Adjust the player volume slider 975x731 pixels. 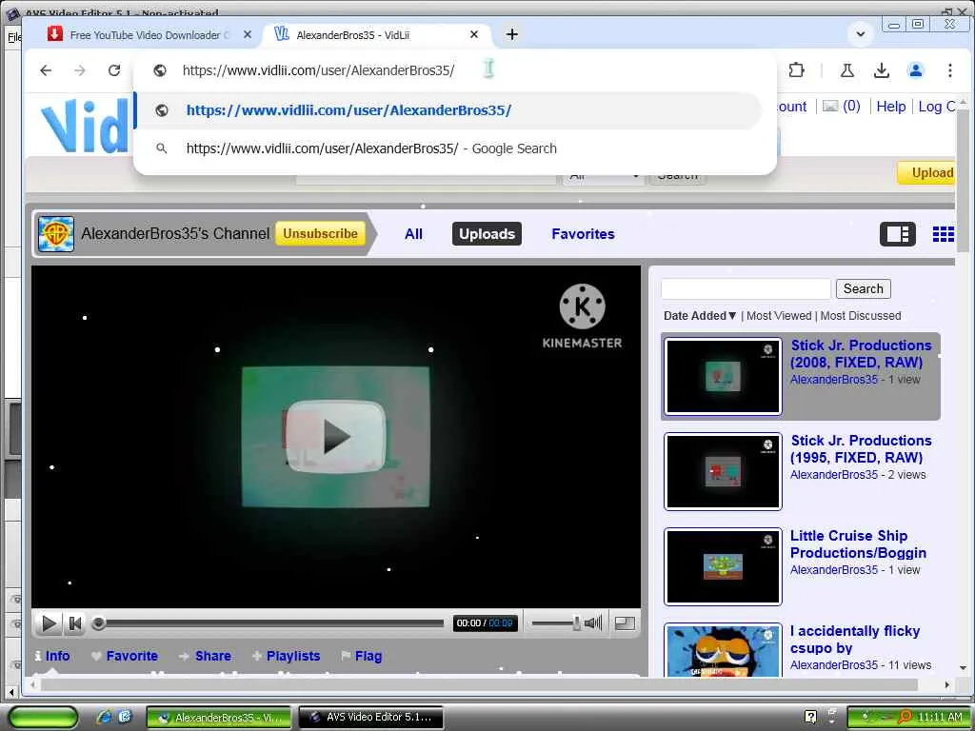tap(556, 622)
